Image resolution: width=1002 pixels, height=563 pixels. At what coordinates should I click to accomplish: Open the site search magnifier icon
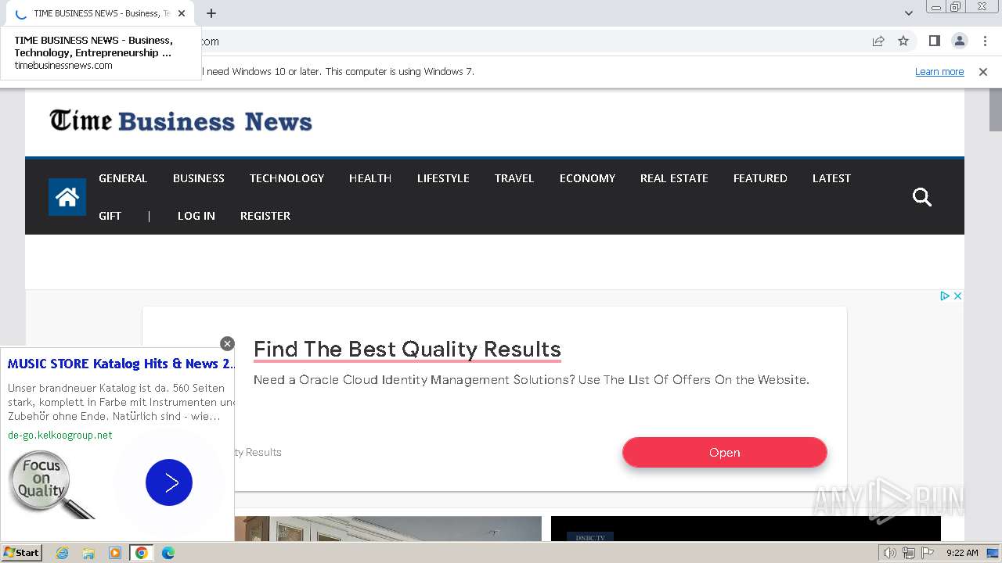pyautogui.click(x=922, y=197)
